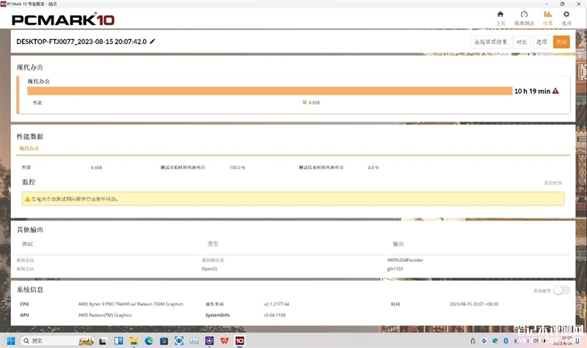This screenshot has width=587, height=348.
Task: Click the v2.1.2177 64 interface version
Action: coord(277,304)
